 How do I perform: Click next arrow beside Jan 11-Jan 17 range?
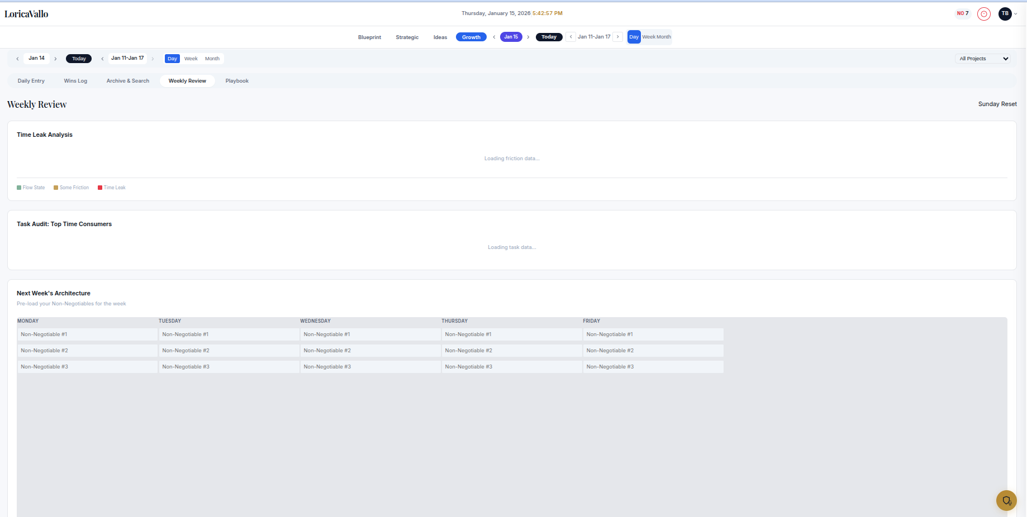[x=618, y=36]
